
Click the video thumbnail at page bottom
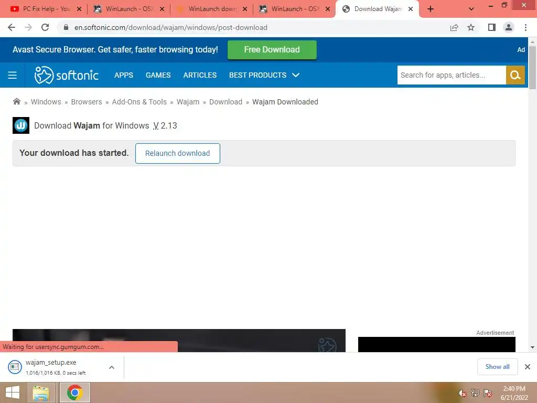[179, 340]
